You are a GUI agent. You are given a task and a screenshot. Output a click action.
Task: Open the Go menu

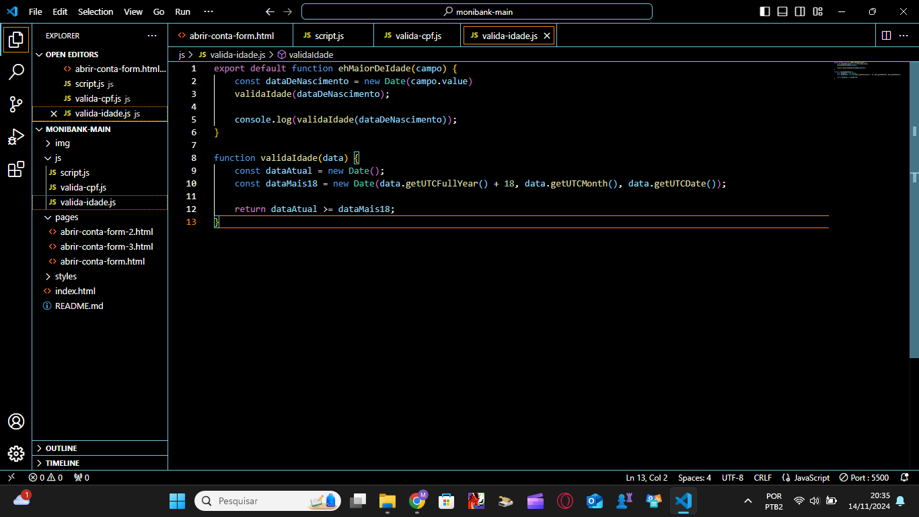pos(159,11)
